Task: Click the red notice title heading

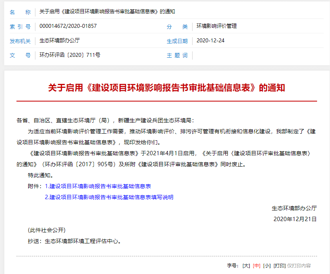Action: [167, 87]
